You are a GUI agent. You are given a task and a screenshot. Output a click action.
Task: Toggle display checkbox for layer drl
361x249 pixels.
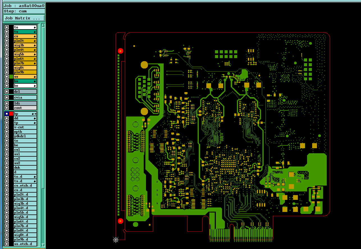(x=7, y=92)
